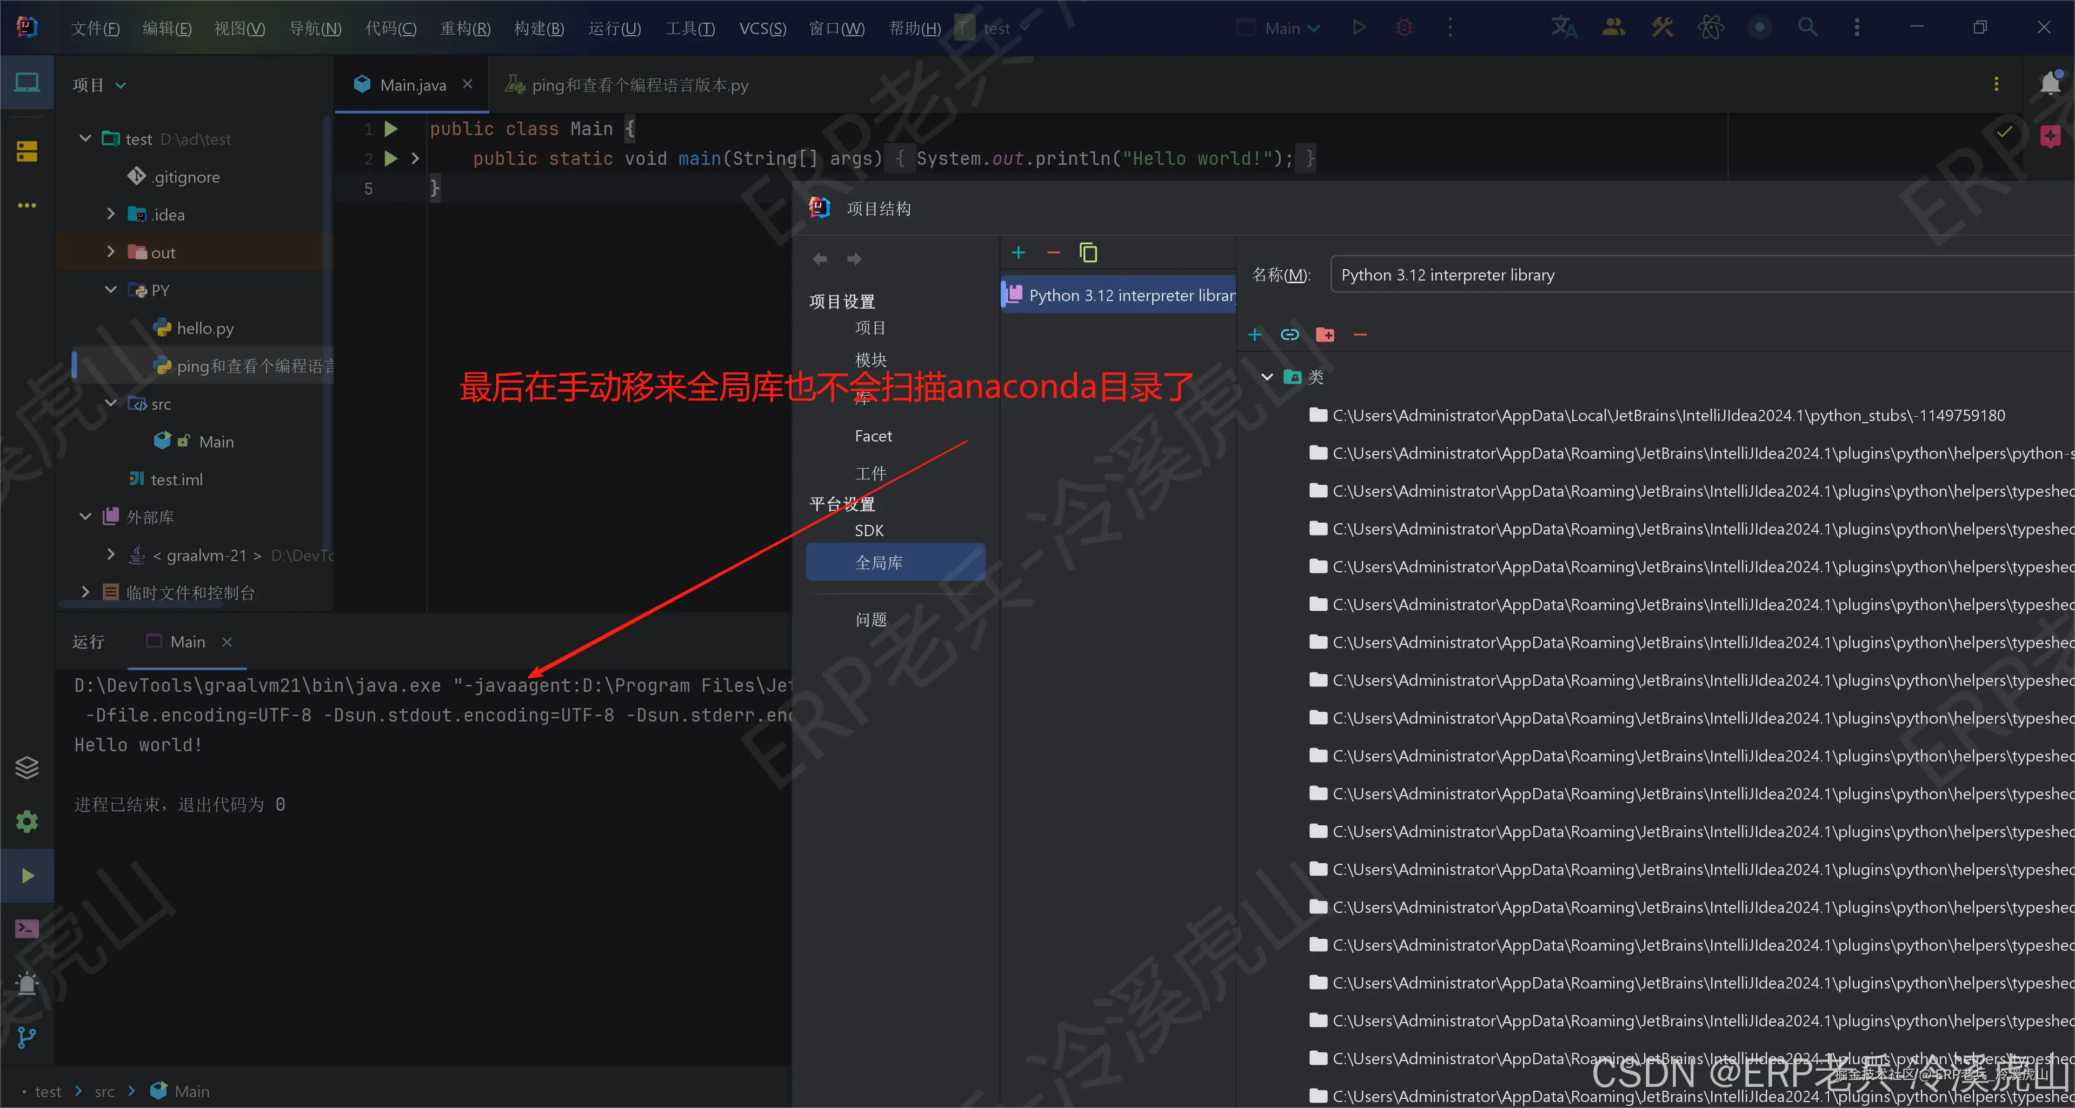
Task: Select SDK under platform settings
Action: [x=869, y=531]
